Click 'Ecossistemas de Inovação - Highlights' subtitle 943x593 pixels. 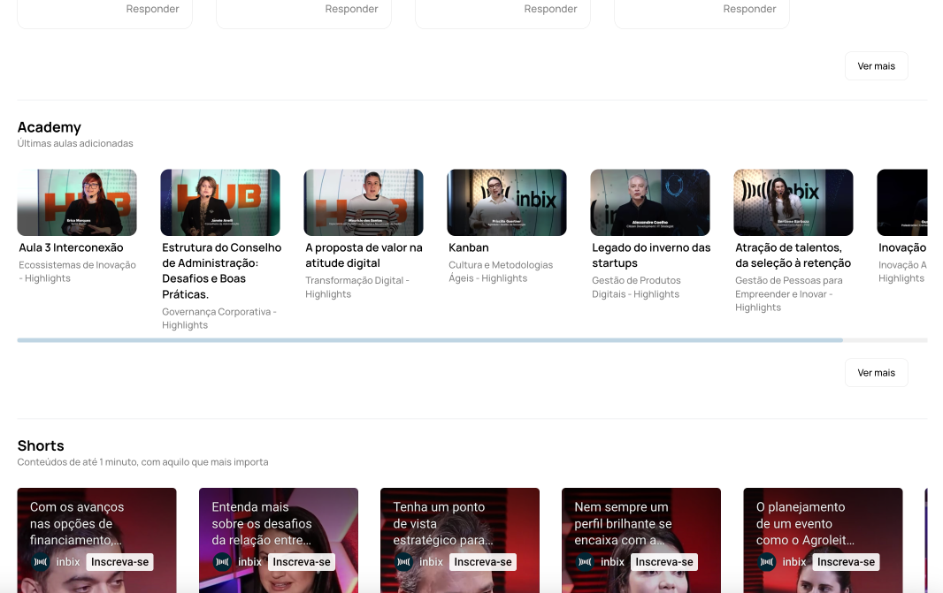point(77,271)
